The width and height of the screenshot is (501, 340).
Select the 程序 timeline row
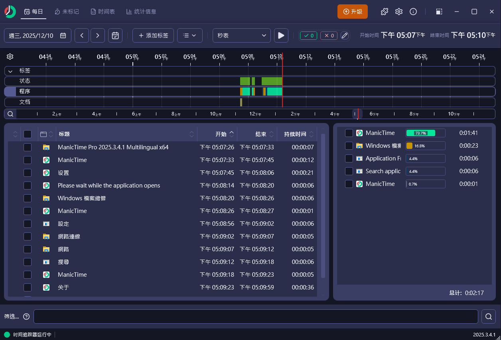point(250,92)
